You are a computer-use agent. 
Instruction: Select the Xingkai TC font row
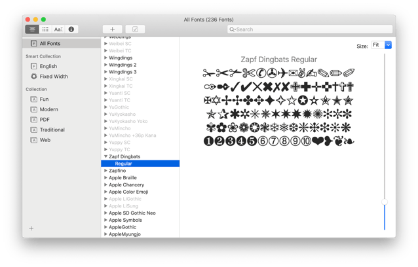tap(140, 86)
